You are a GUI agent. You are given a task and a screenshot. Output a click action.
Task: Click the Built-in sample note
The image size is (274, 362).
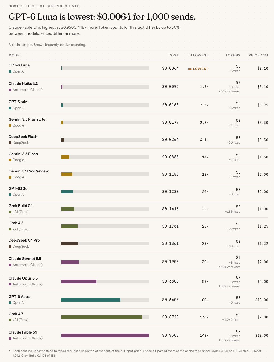pyautogui.click(x=47, y=45)
